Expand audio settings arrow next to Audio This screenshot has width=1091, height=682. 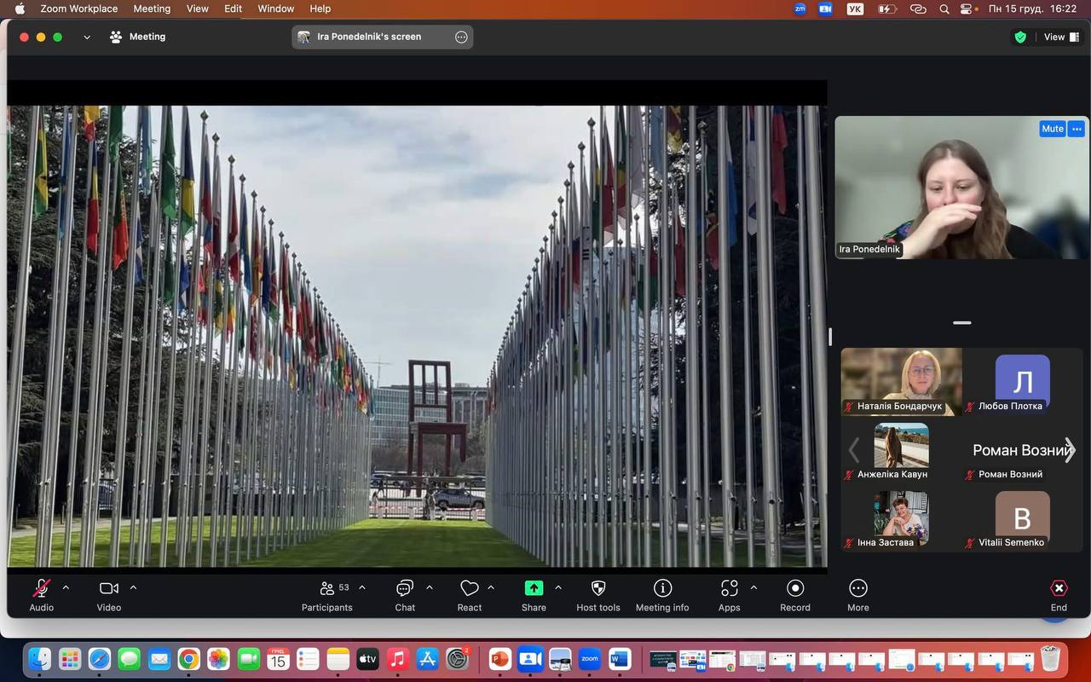pyautogui.click(x=66, y=587)
